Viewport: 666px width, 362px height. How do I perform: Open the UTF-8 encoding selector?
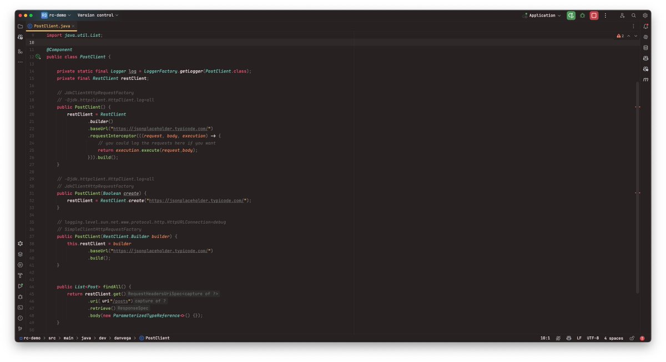point(593,338)
